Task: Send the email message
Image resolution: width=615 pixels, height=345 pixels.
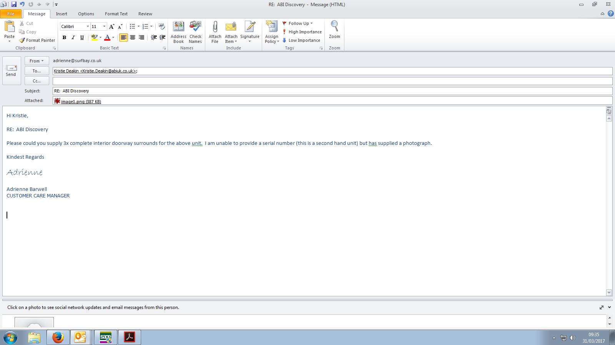Action: click(11, 71)
